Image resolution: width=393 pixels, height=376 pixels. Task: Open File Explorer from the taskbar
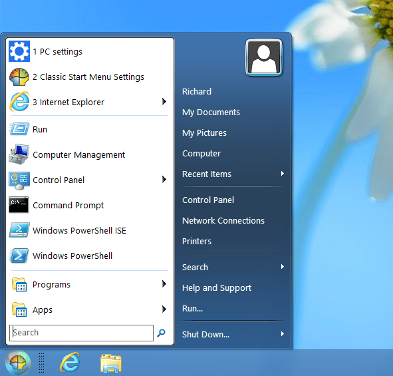(111, 363)
